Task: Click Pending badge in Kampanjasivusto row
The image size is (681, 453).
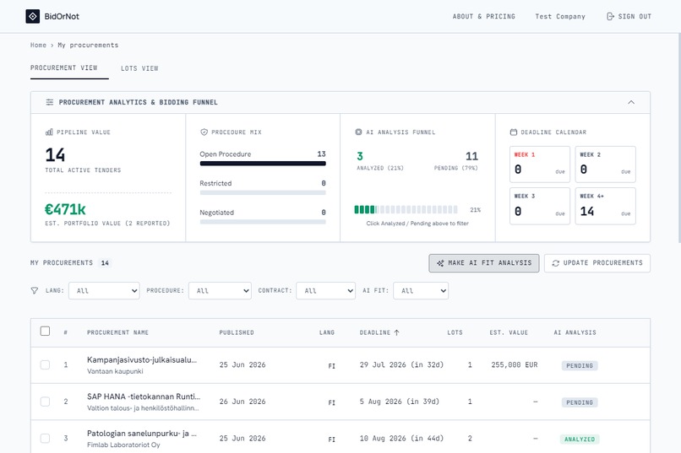Action: coord(580,365)
